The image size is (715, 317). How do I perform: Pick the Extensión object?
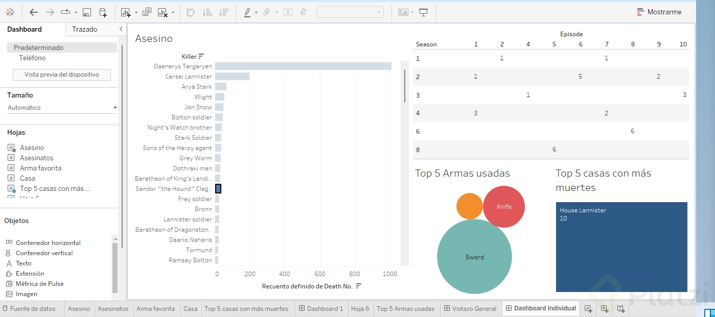coord(30,274)
